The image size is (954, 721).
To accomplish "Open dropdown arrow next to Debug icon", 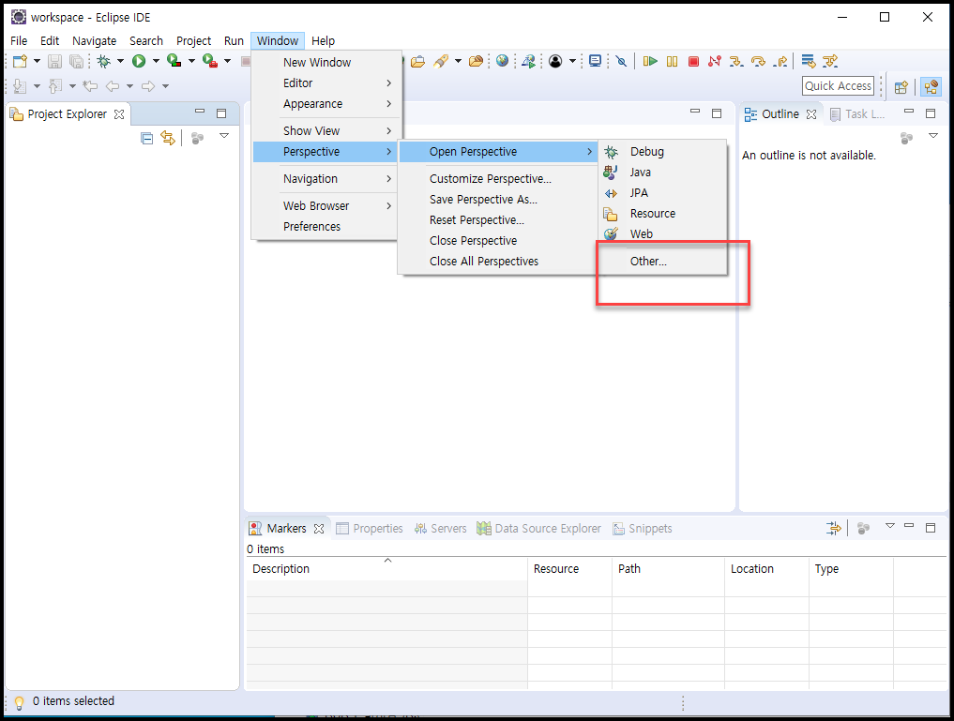I will (x=120, y=61).
